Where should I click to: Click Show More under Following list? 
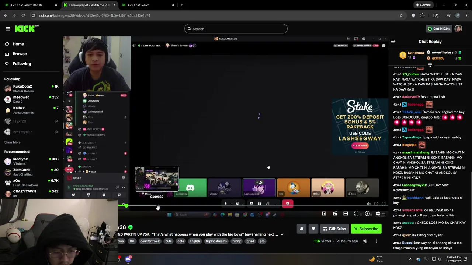(13, 142)
